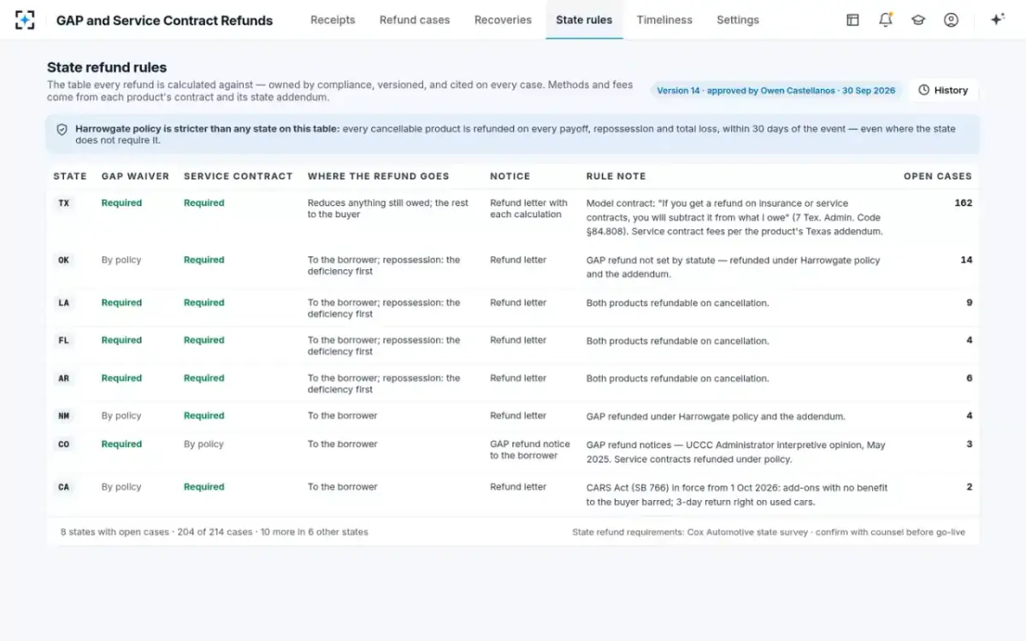Click the Open Cases column header

[938, 176]
